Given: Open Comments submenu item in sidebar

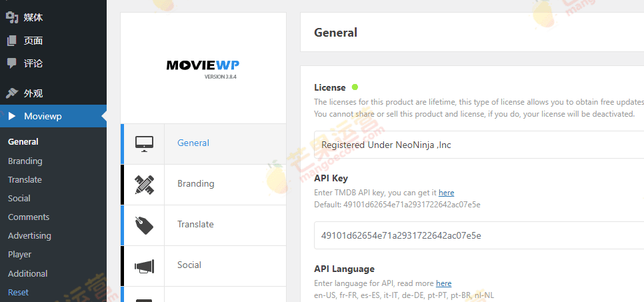Looking at the screenshot, I should pyautogui.click(x=29, y=217).
